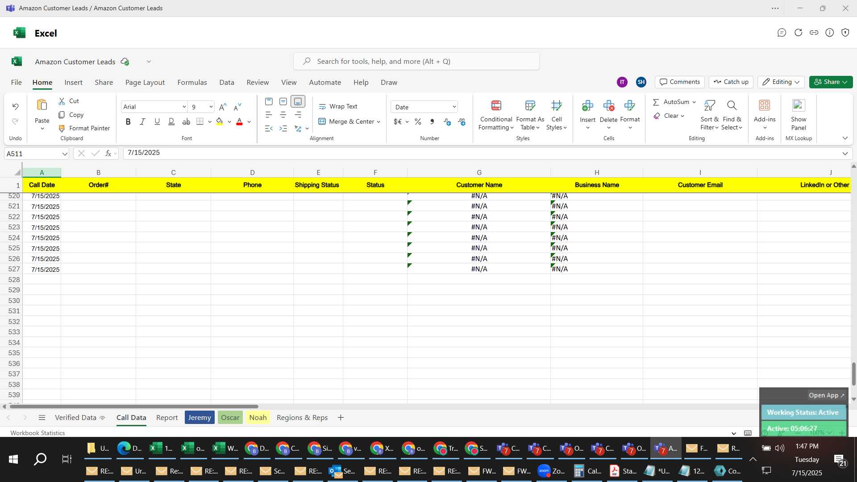857x482 pixels.
Task: Click Workbook Statistics in status bar
Action: click(37, 433)
